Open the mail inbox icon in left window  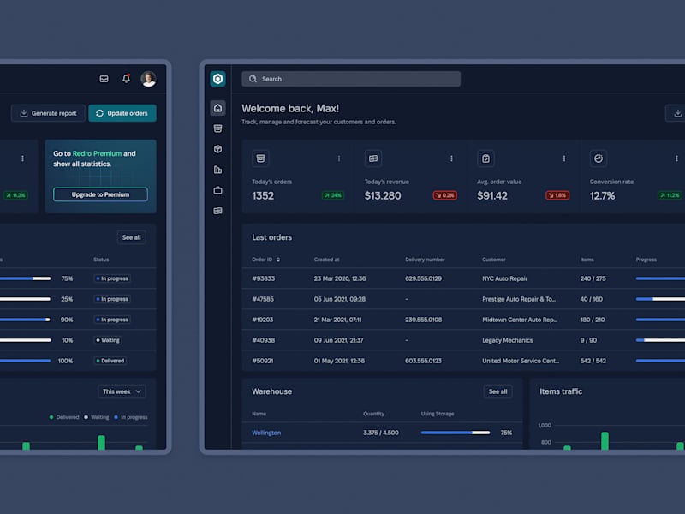point(104,79)
